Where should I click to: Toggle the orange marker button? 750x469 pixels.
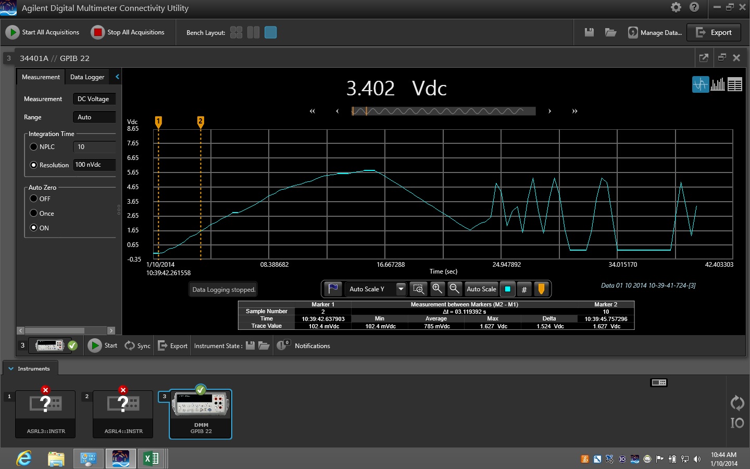pyautogui.click(x=541, y=289)
